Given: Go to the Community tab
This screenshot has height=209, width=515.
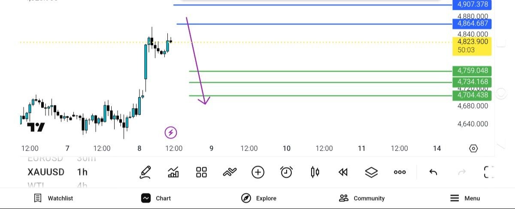Looking at the screenshot, I should tap(362, 198).
